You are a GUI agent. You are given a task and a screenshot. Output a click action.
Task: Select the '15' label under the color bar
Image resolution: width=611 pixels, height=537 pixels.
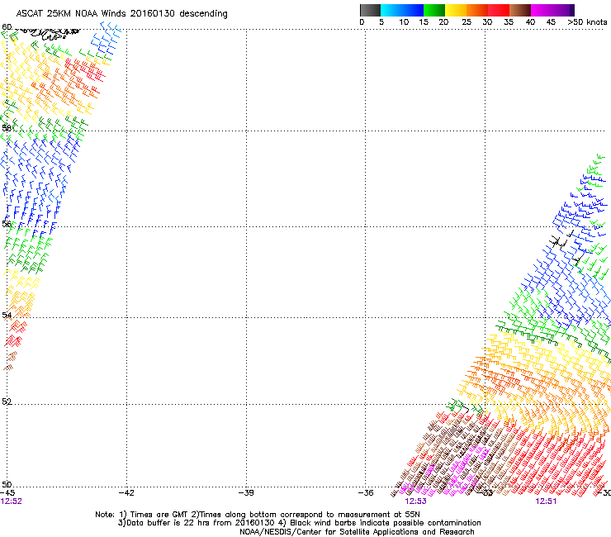424,21
